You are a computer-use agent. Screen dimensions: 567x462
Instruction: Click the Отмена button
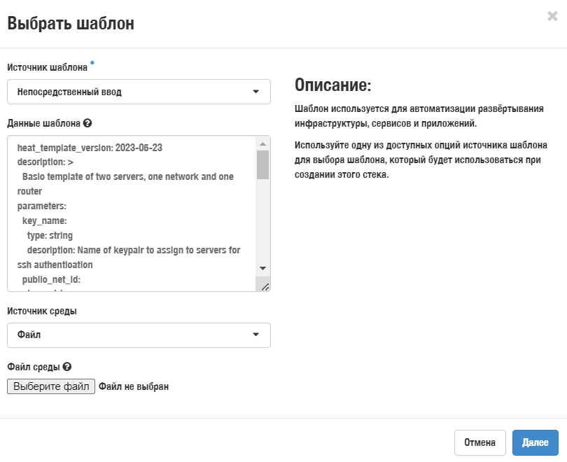coord(480,442)
